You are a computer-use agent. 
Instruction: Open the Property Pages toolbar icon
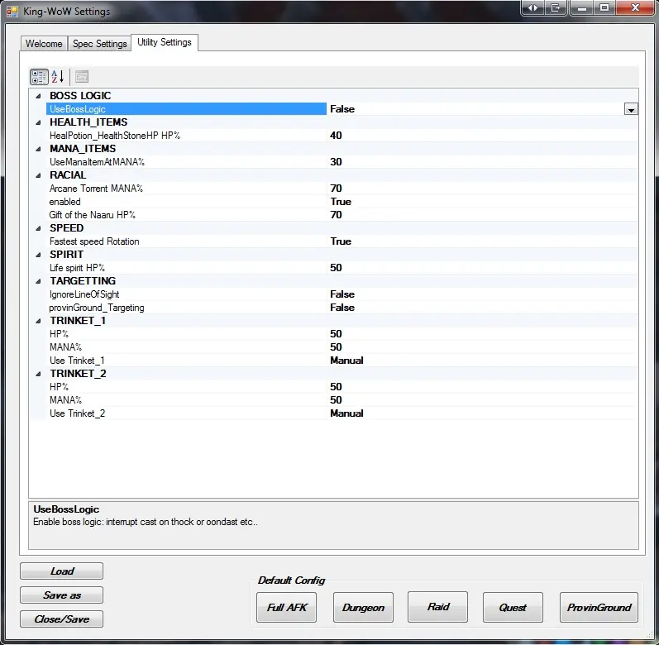[82, 77]
